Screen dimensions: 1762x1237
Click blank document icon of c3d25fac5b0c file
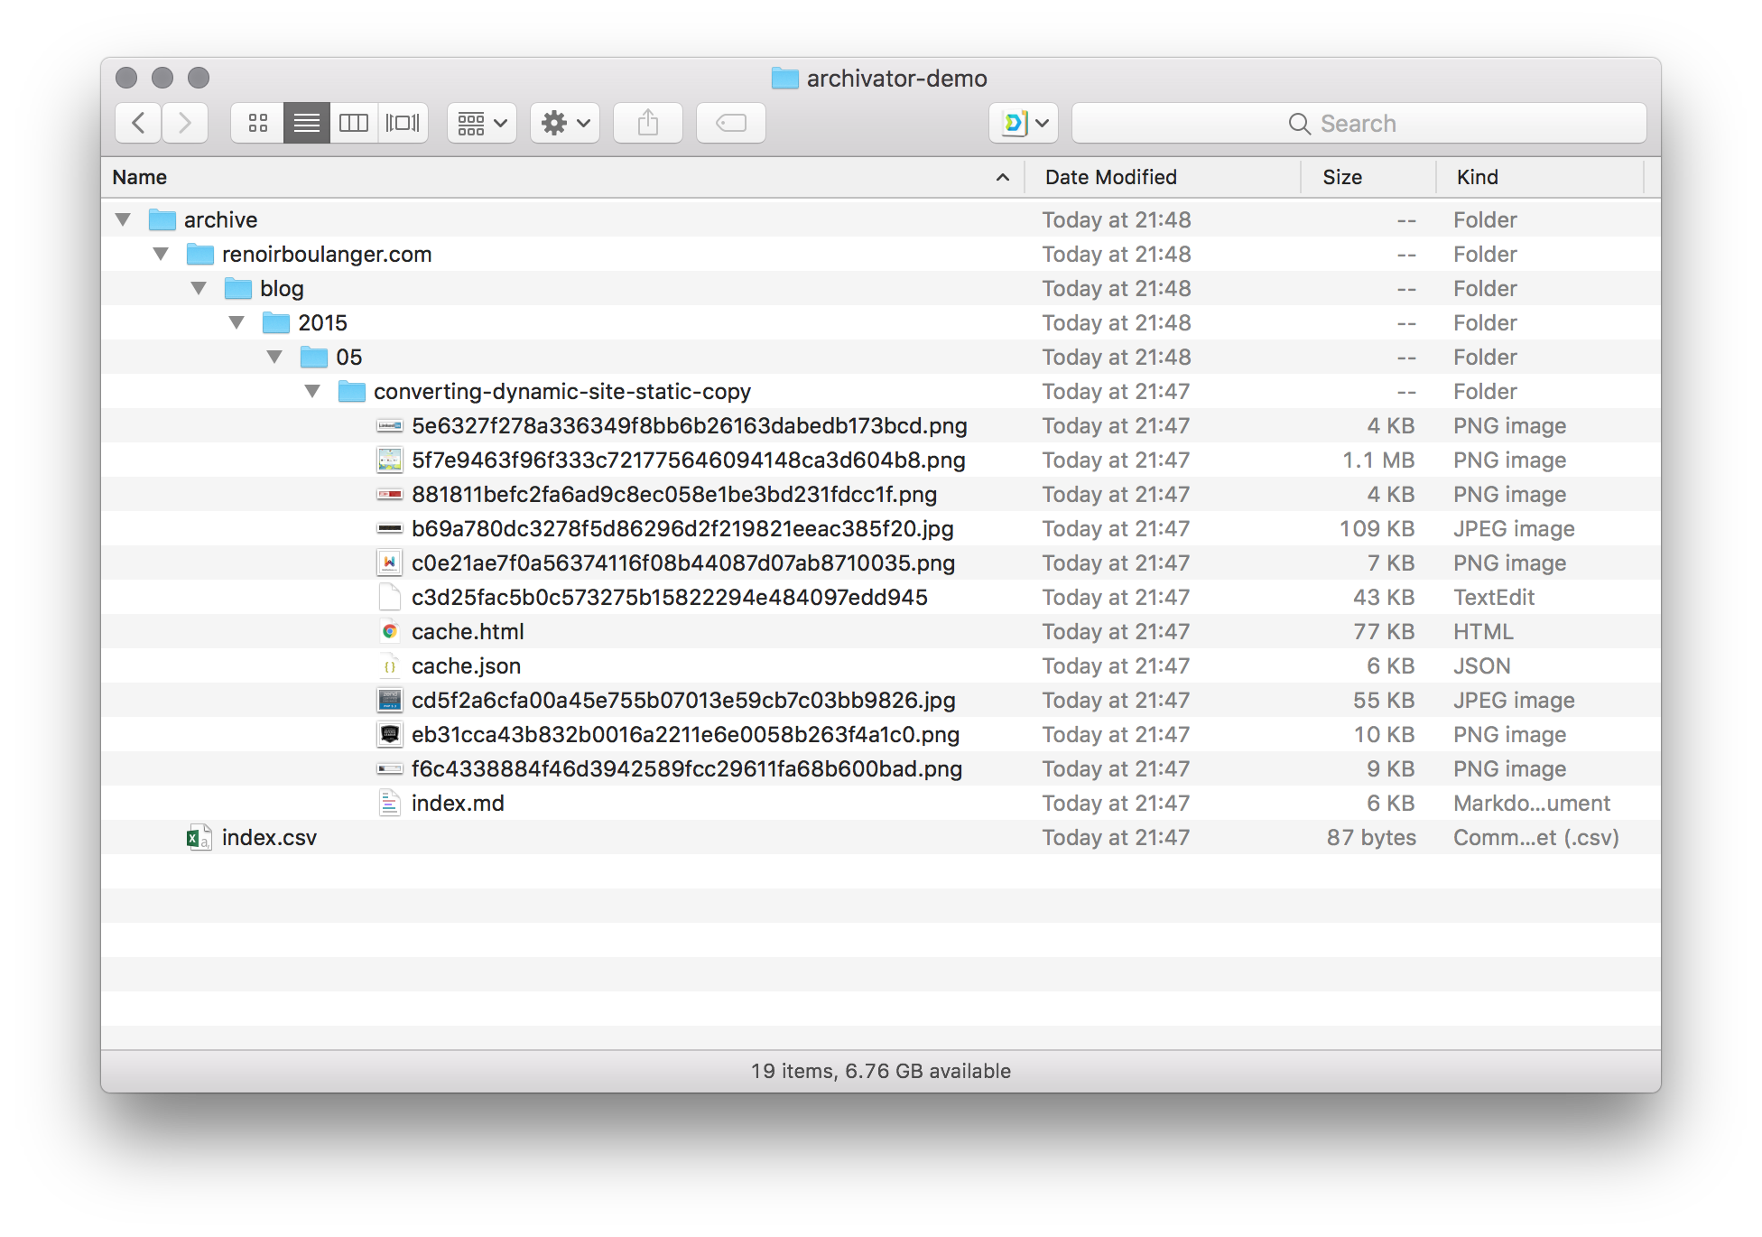[x=390, y=597]
